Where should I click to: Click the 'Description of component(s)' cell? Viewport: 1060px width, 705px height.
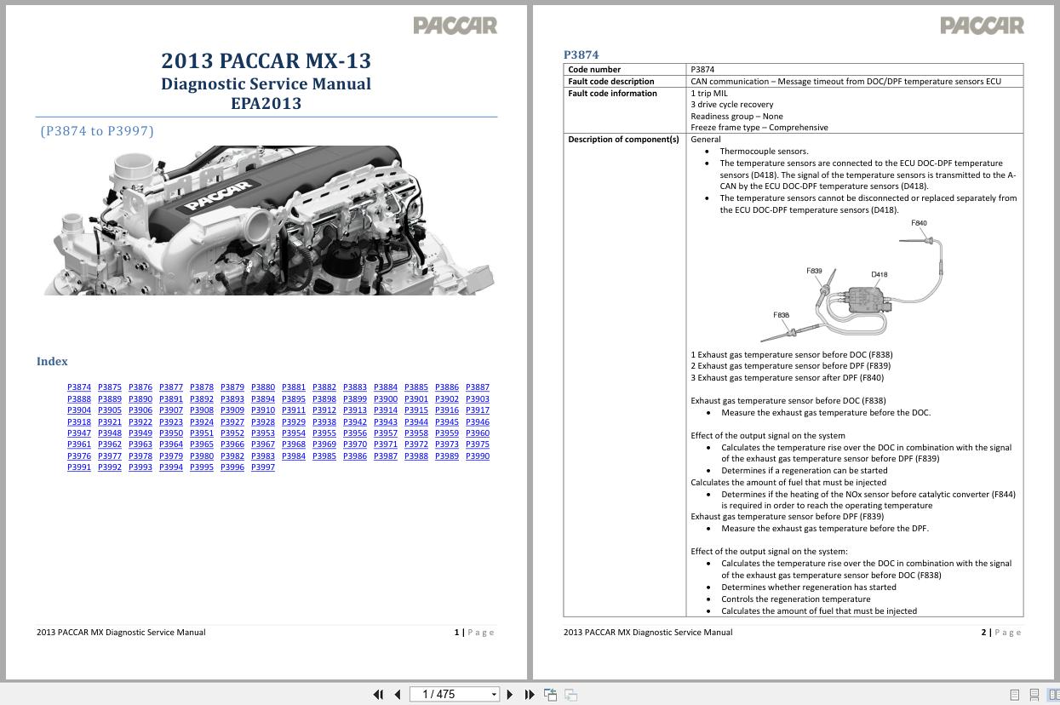click(x=625, y=375)
